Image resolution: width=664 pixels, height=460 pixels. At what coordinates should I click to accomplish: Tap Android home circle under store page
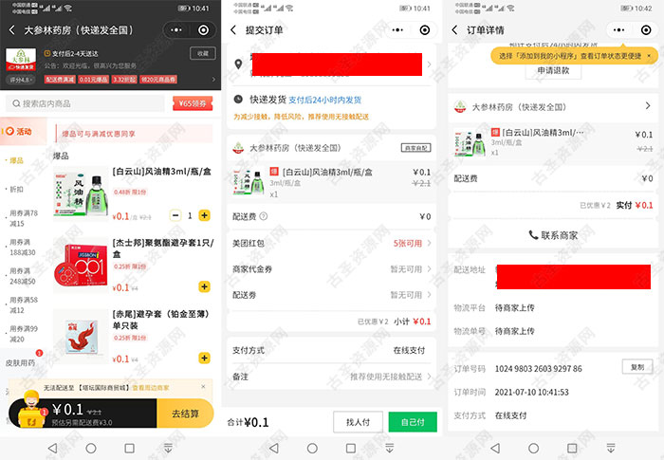point(91,448)
